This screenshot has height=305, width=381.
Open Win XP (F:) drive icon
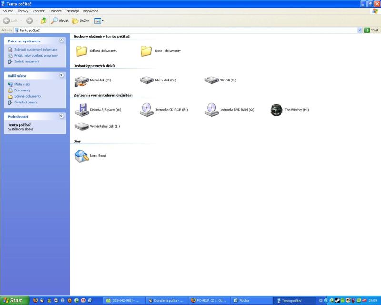click(211, 80)
